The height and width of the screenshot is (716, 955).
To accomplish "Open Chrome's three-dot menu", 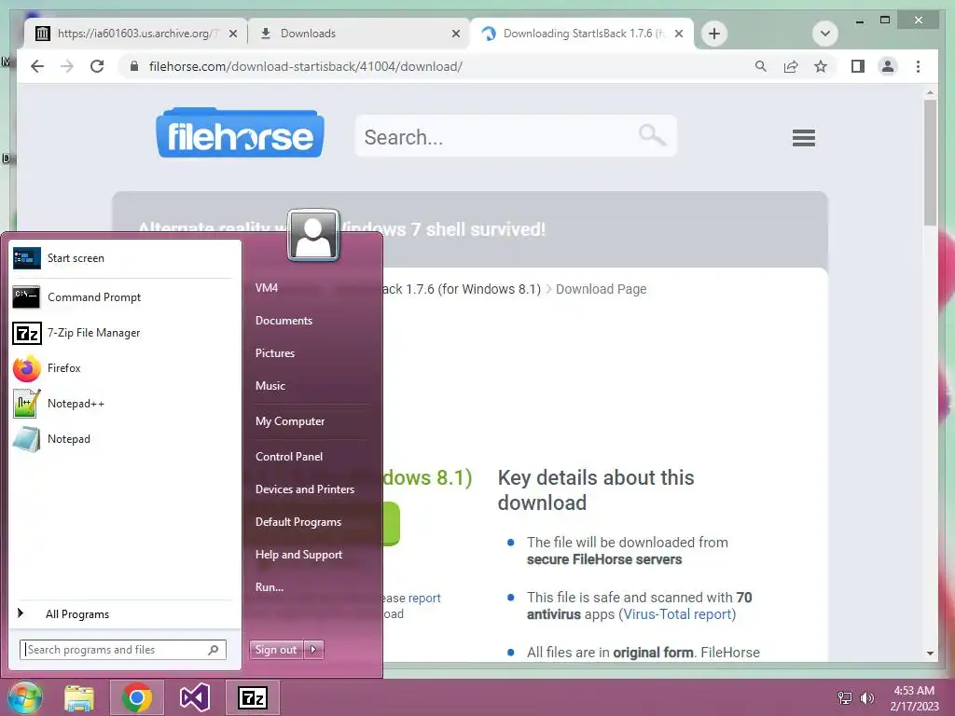I will pos(918,66).
